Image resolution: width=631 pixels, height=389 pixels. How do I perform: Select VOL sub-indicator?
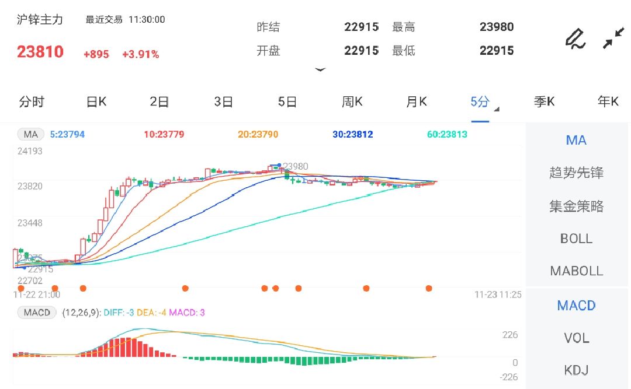point(576,338)
